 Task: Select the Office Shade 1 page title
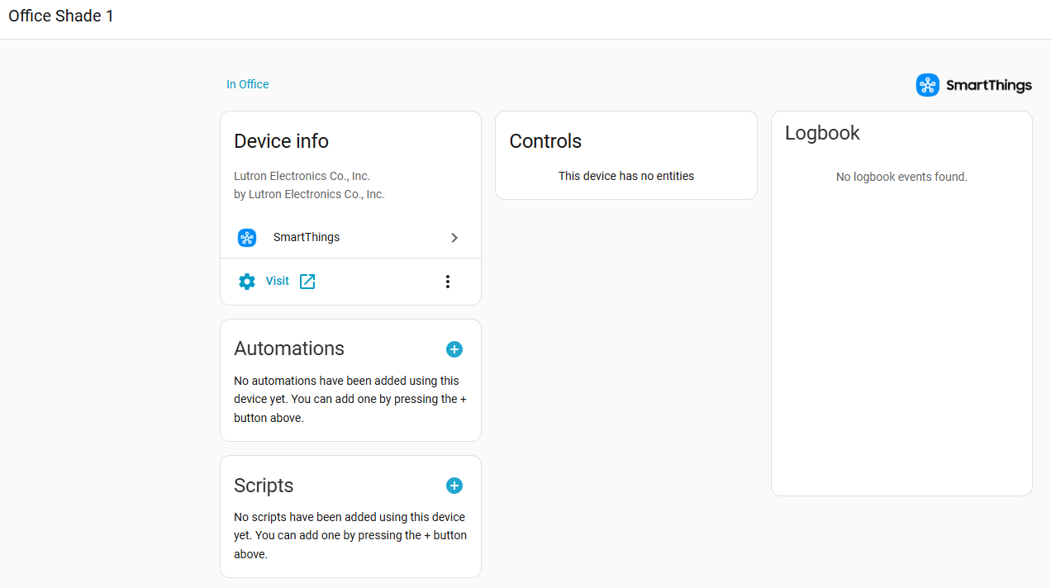coord(60,16)
